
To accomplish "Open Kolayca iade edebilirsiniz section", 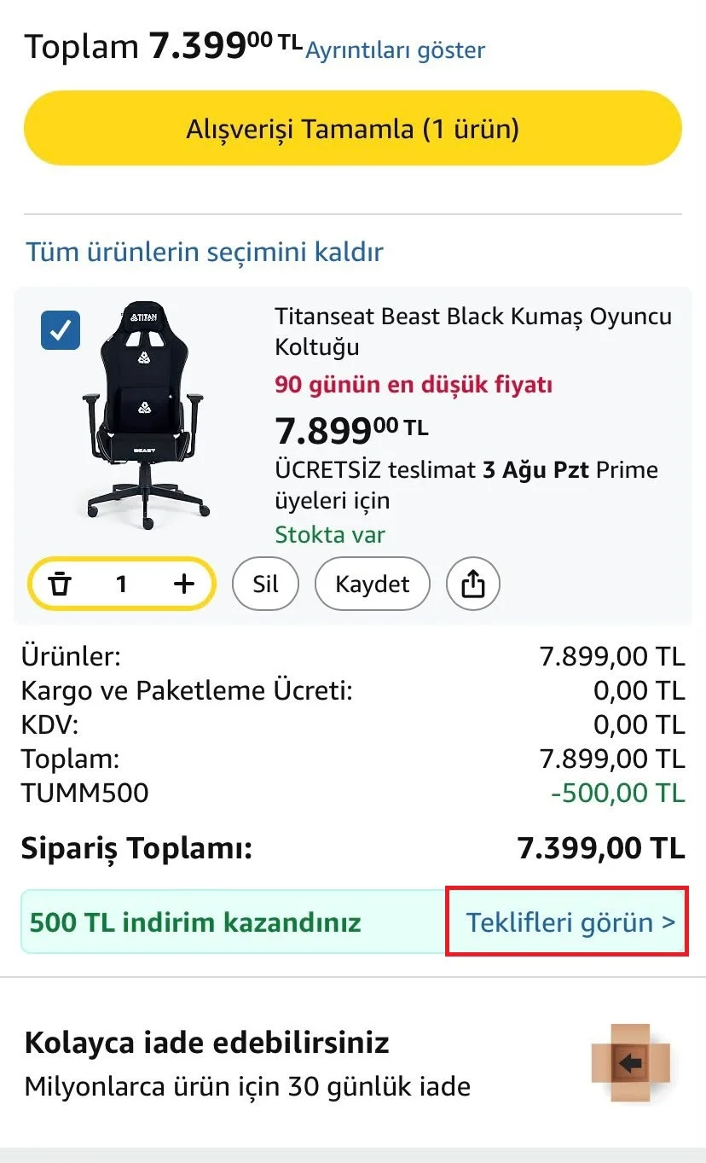I will [x=353, y=1063].
